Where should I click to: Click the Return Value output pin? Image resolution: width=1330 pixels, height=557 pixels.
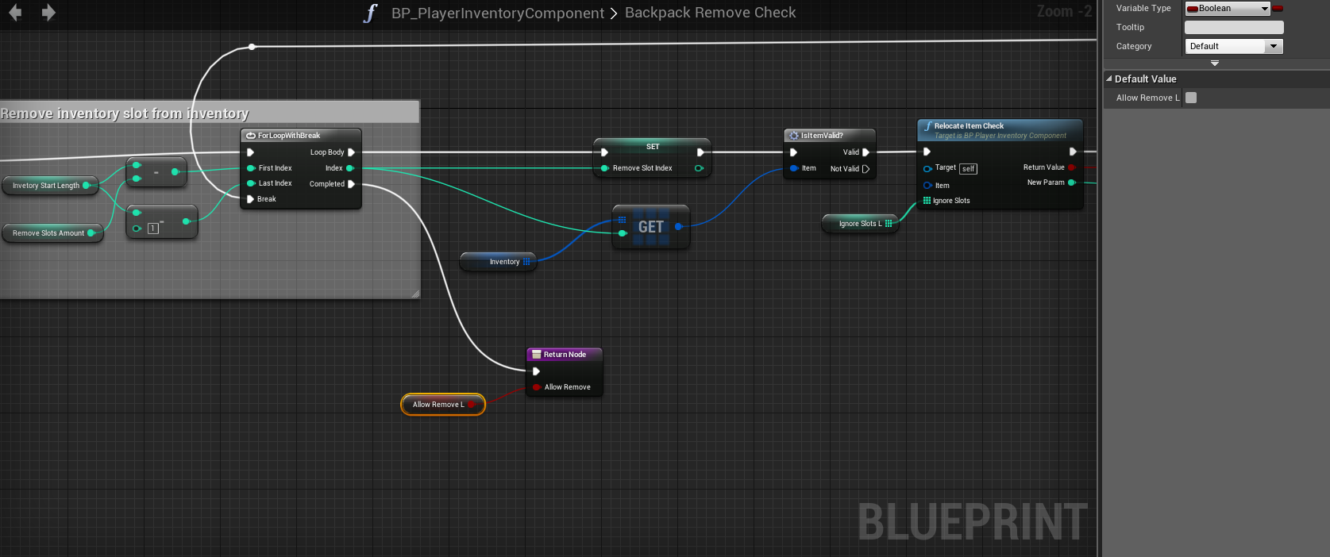(1072, 167)
